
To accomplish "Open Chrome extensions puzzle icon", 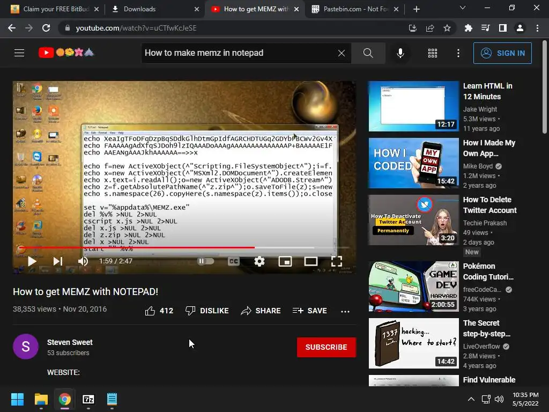I will coord(468,28).
